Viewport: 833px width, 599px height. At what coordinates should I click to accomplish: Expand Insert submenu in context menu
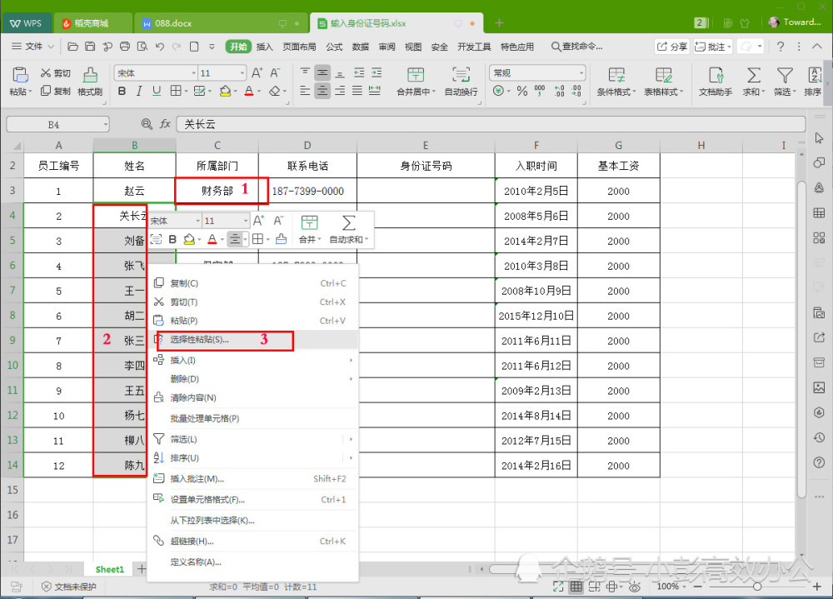point(351,361)
